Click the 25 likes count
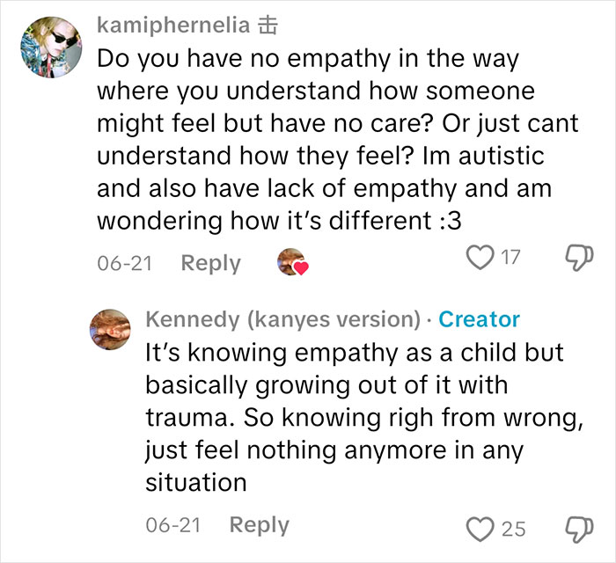The width and height of the screenshot is (616, 563). 513,530
